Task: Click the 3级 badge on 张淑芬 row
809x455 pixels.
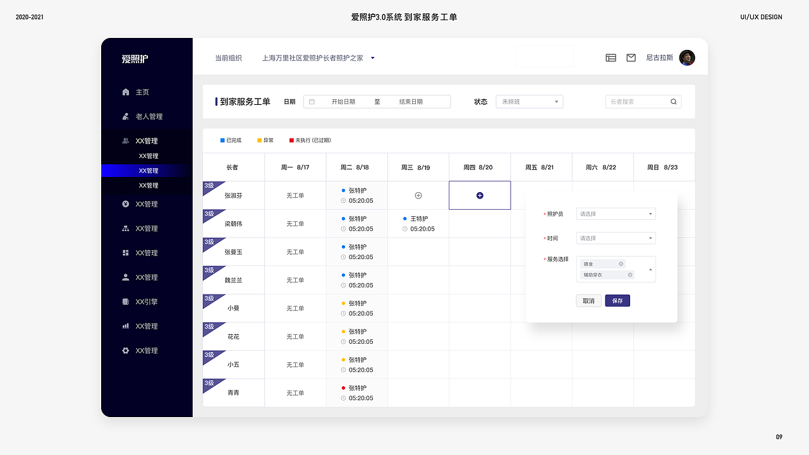Action: 211,188
